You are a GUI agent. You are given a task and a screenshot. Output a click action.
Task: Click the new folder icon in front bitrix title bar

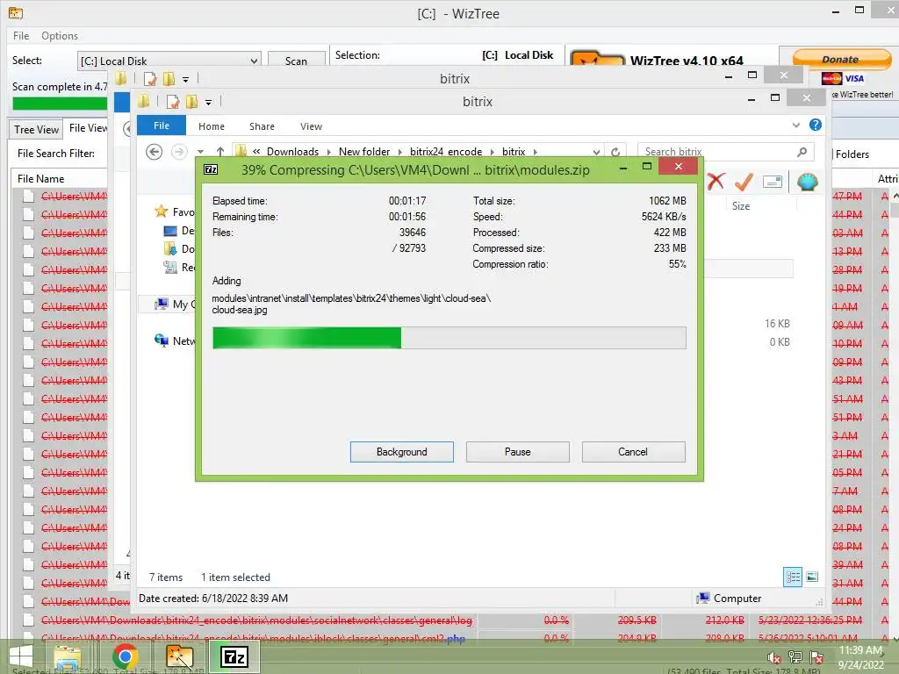tap(191, 102)
